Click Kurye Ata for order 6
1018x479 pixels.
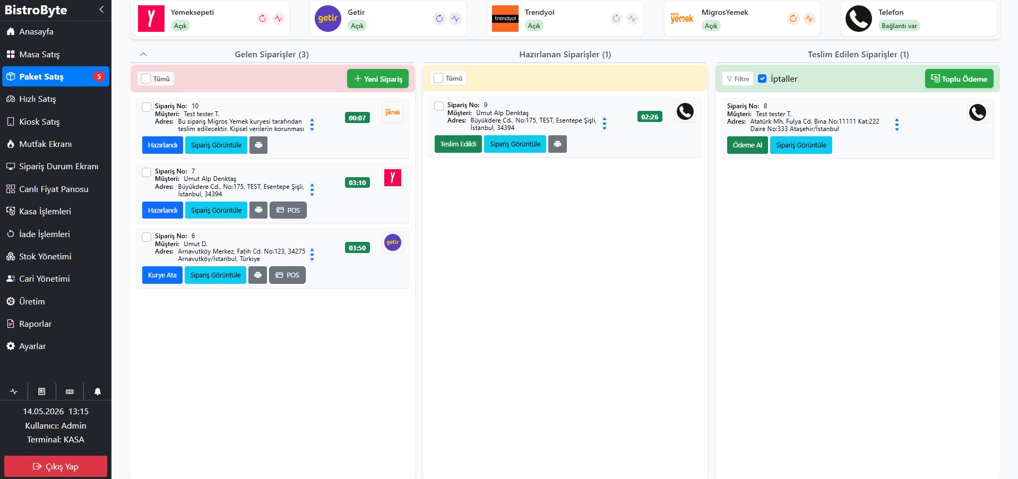tap(162, 275)
